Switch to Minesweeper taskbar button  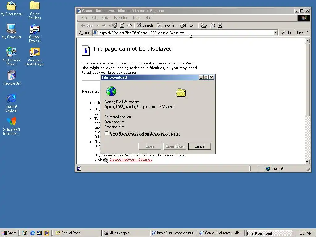pyautogui.click(x=126, y=233)
